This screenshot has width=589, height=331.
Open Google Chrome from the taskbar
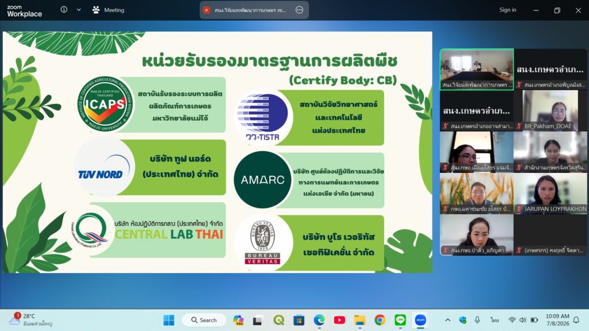[380, 320]
